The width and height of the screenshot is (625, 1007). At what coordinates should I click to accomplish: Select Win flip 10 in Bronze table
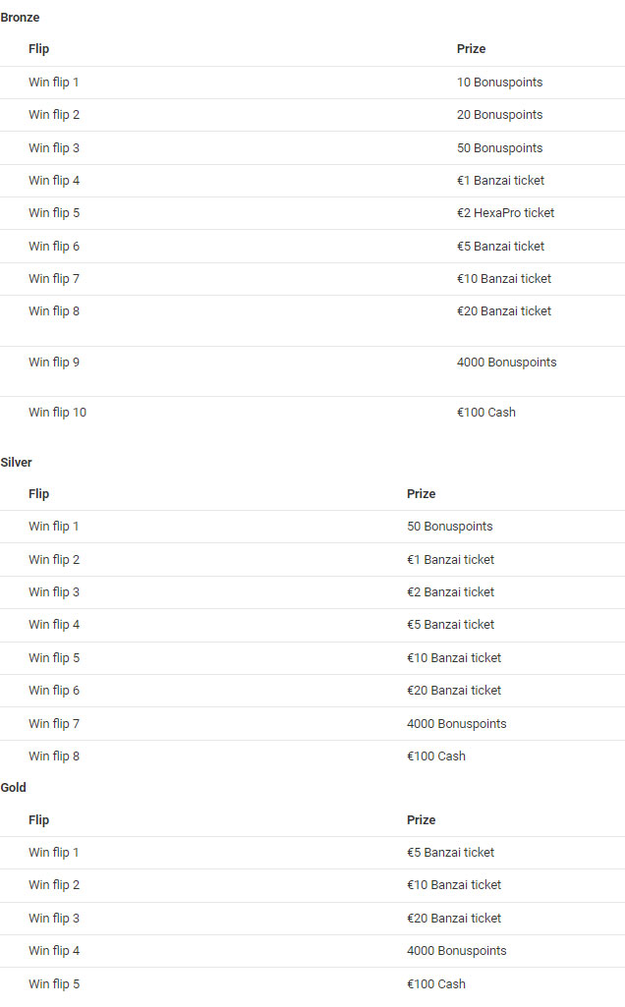tap(57, 413)
